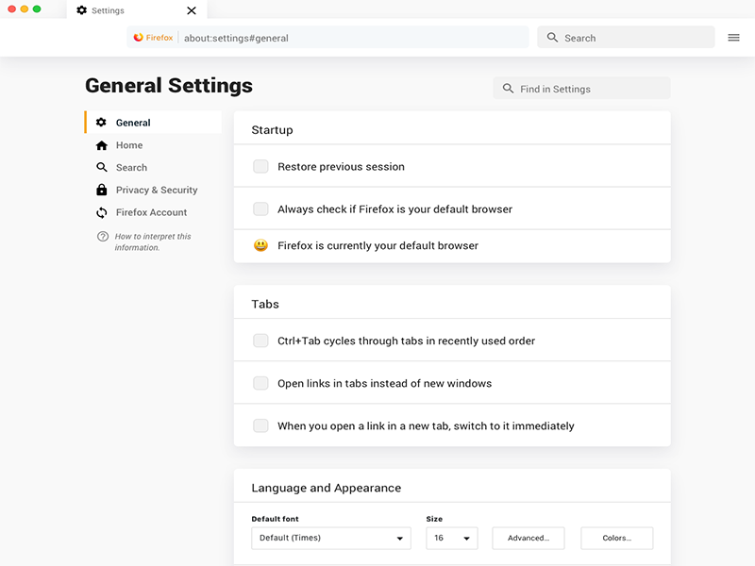This screenshot has width=755, height=566.
Task: Click Language and Appearance heading
Action: (x=326, y=488)
